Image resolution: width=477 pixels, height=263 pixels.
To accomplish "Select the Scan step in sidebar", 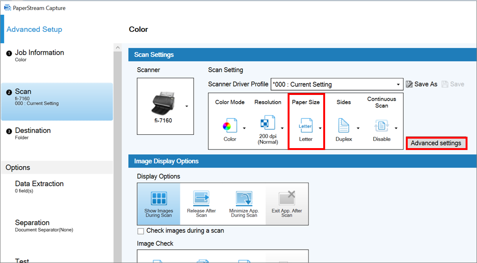I will tap(57, 102).
